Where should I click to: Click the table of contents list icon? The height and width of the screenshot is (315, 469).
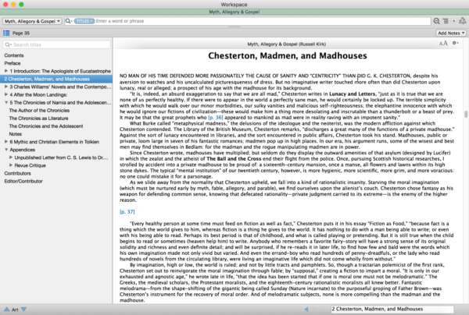point(7,34)
